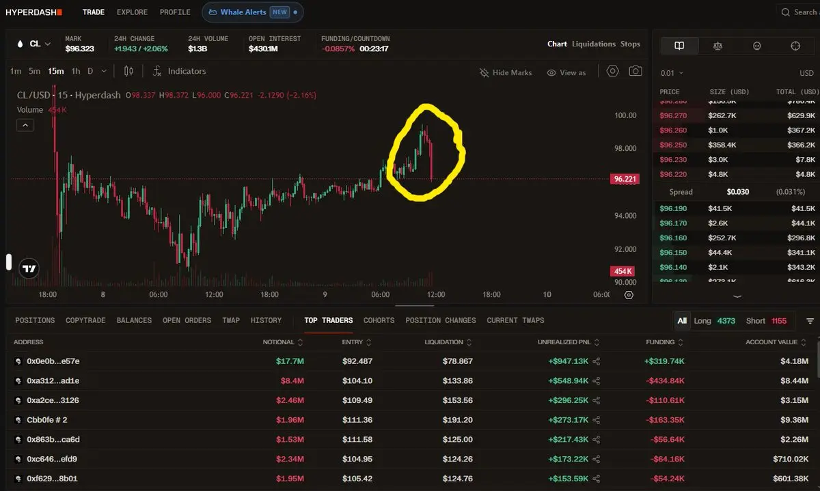Viewport: 820px width, 491px height.
Task: Collapse the volume pane arrow
Action: (x=25, y=125)
